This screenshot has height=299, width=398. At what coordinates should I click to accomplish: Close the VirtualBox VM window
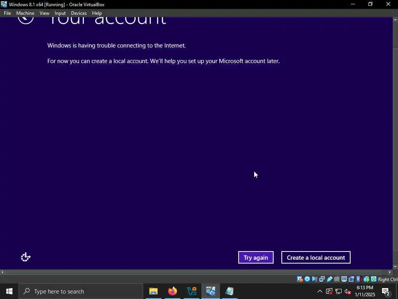pyautogui.click(x=388, y=4)
